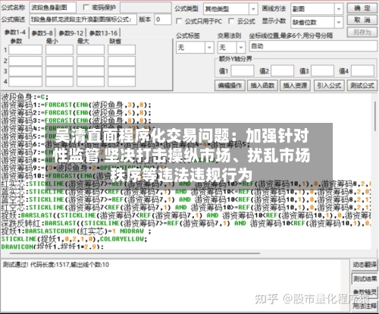
Task: Enable the 公式只用于PC checkbox
Action: point(179,21)
